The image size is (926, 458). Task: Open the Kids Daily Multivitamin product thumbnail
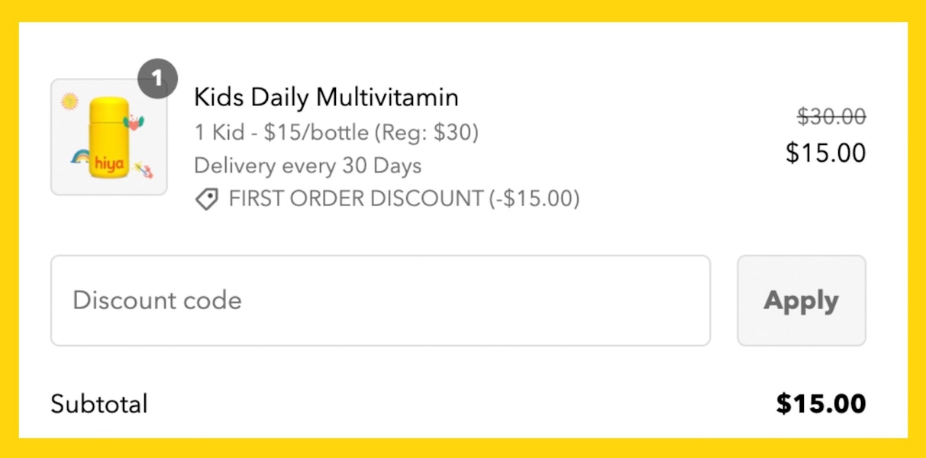click(x=109, y=137)
